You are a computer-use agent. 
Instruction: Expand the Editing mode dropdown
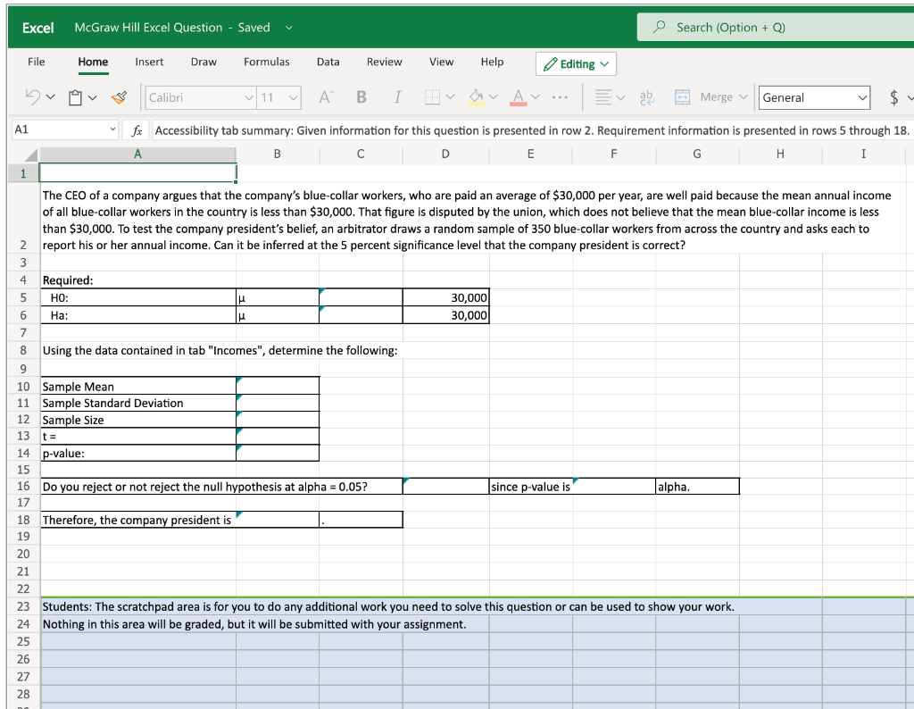[x=577, y=63]
